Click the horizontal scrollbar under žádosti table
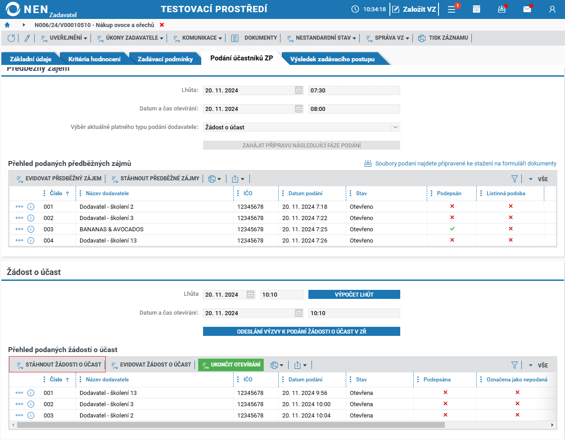This screenshot has width=565, height=440. pyautogui.click(x=231, y=425)
